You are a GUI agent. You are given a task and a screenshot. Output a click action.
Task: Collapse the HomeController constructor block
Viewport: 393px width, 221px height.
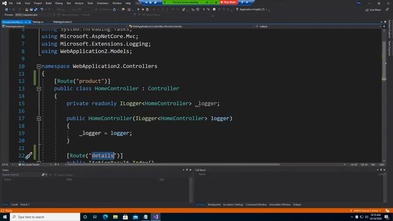coord(39,118)
